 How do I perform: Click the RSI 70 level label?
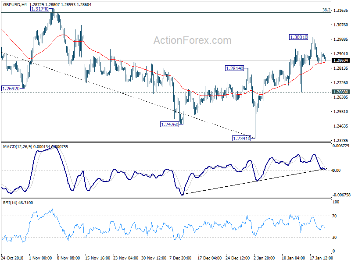[334, 216]
